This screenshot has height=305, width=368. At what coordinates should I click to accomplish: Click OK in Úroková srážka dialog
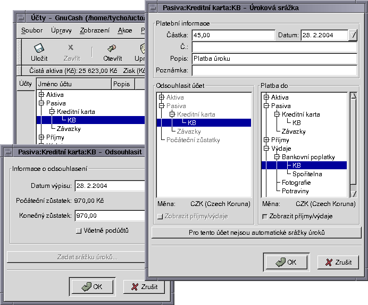coord(286,262)
